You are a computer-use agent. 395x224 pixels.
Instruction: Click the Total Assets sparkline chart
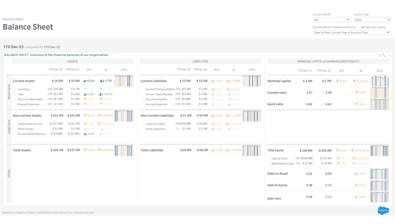tap(124, 150)
